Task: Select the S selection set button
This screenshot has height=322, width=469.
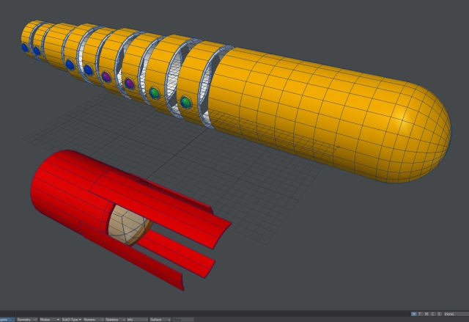Action: pyautogui.click(x=439, y=314)
